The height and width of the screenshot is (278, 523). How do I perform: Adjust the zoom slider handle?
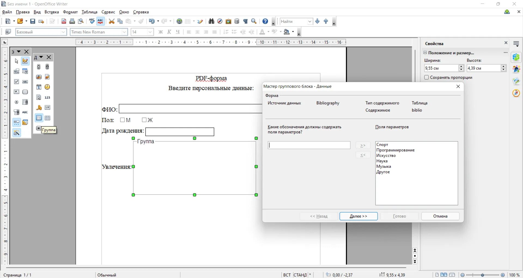click(482, 275)
